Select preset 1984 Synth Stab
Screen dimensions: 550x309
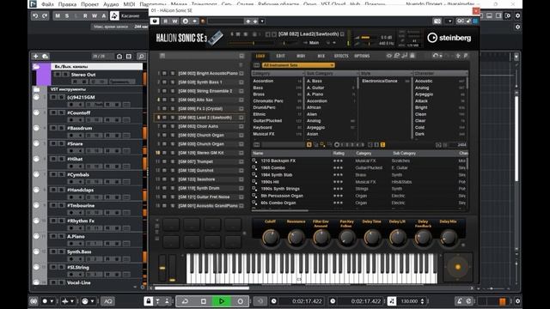277,175
